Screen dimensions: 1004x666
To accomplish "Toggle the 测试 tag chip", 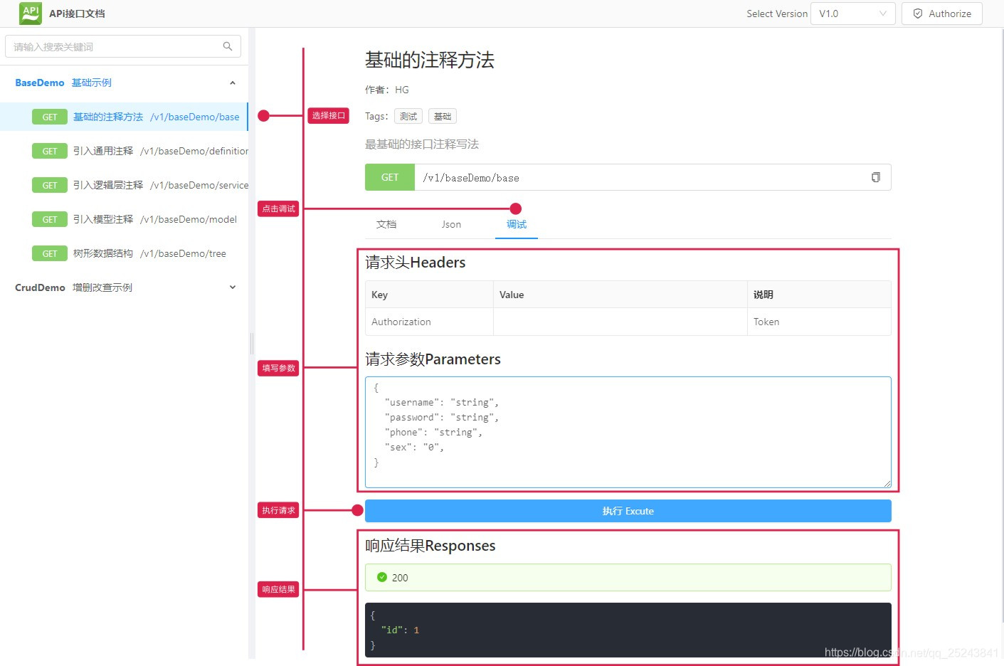I will coord(408,115).
